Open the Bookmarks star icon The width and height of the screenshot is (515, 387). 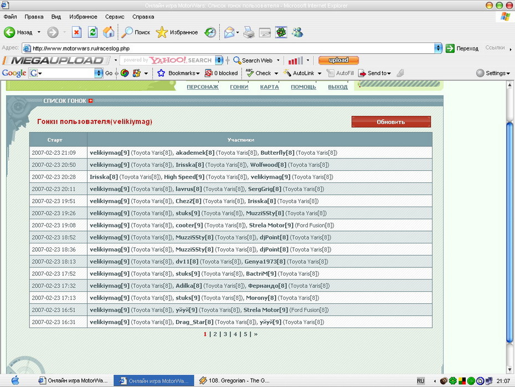[x=161, y=73]
